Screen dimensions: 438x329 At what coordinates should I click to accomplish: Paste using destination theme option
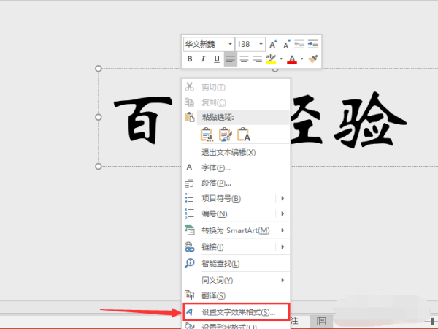pyautogui.click(x=207, y=134)
